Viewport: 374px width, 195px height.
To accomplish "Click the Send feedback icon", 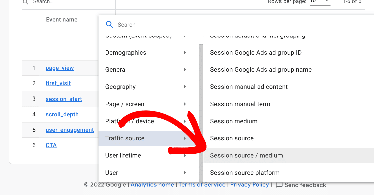I will 279,185.
